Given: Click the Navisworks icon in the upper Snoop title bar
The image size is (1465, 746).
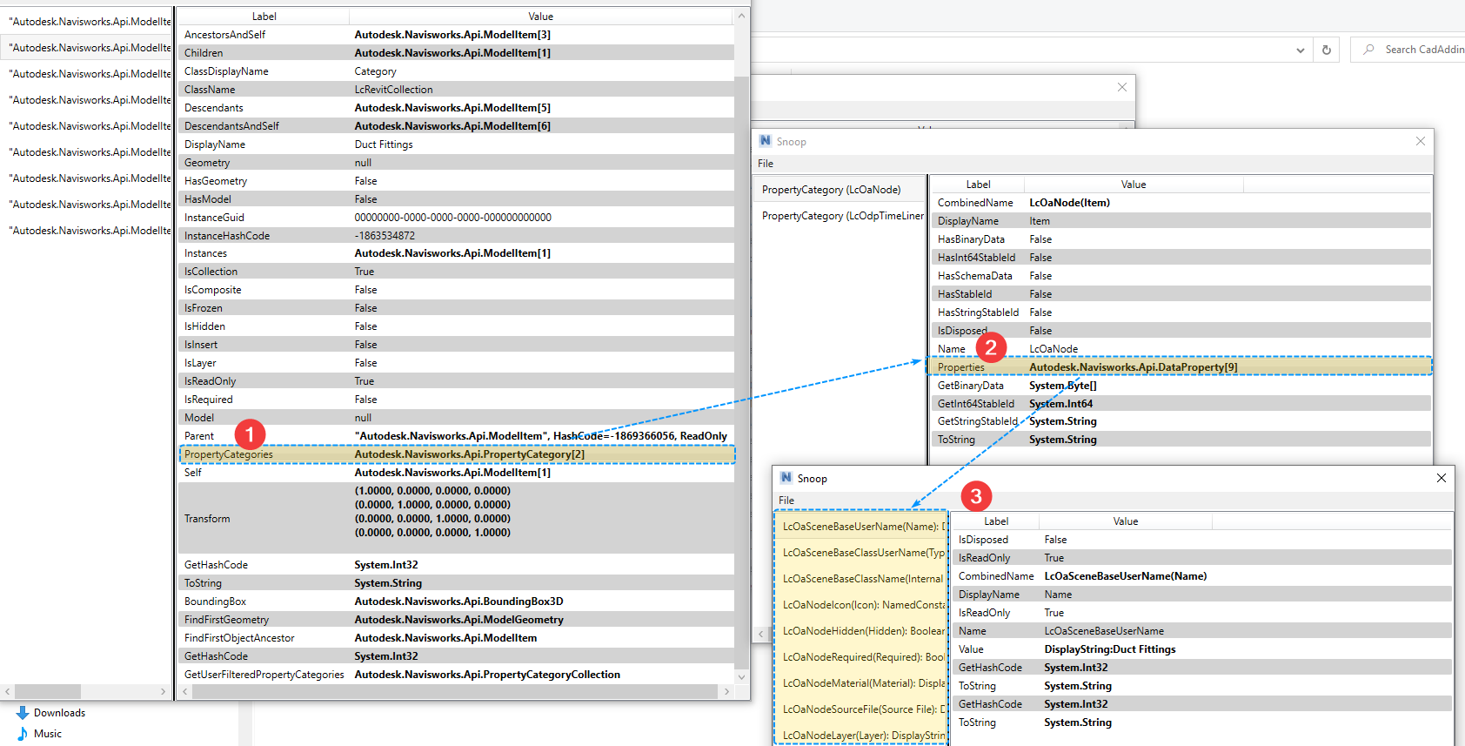Looking at the screenshot, I should pyautogui.click(x=766, y=141).
